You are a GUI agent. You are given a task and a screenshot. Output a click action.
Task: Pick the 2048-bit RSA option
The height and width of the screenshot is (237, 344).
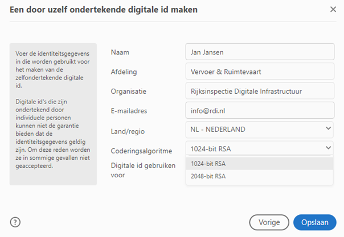259,177
